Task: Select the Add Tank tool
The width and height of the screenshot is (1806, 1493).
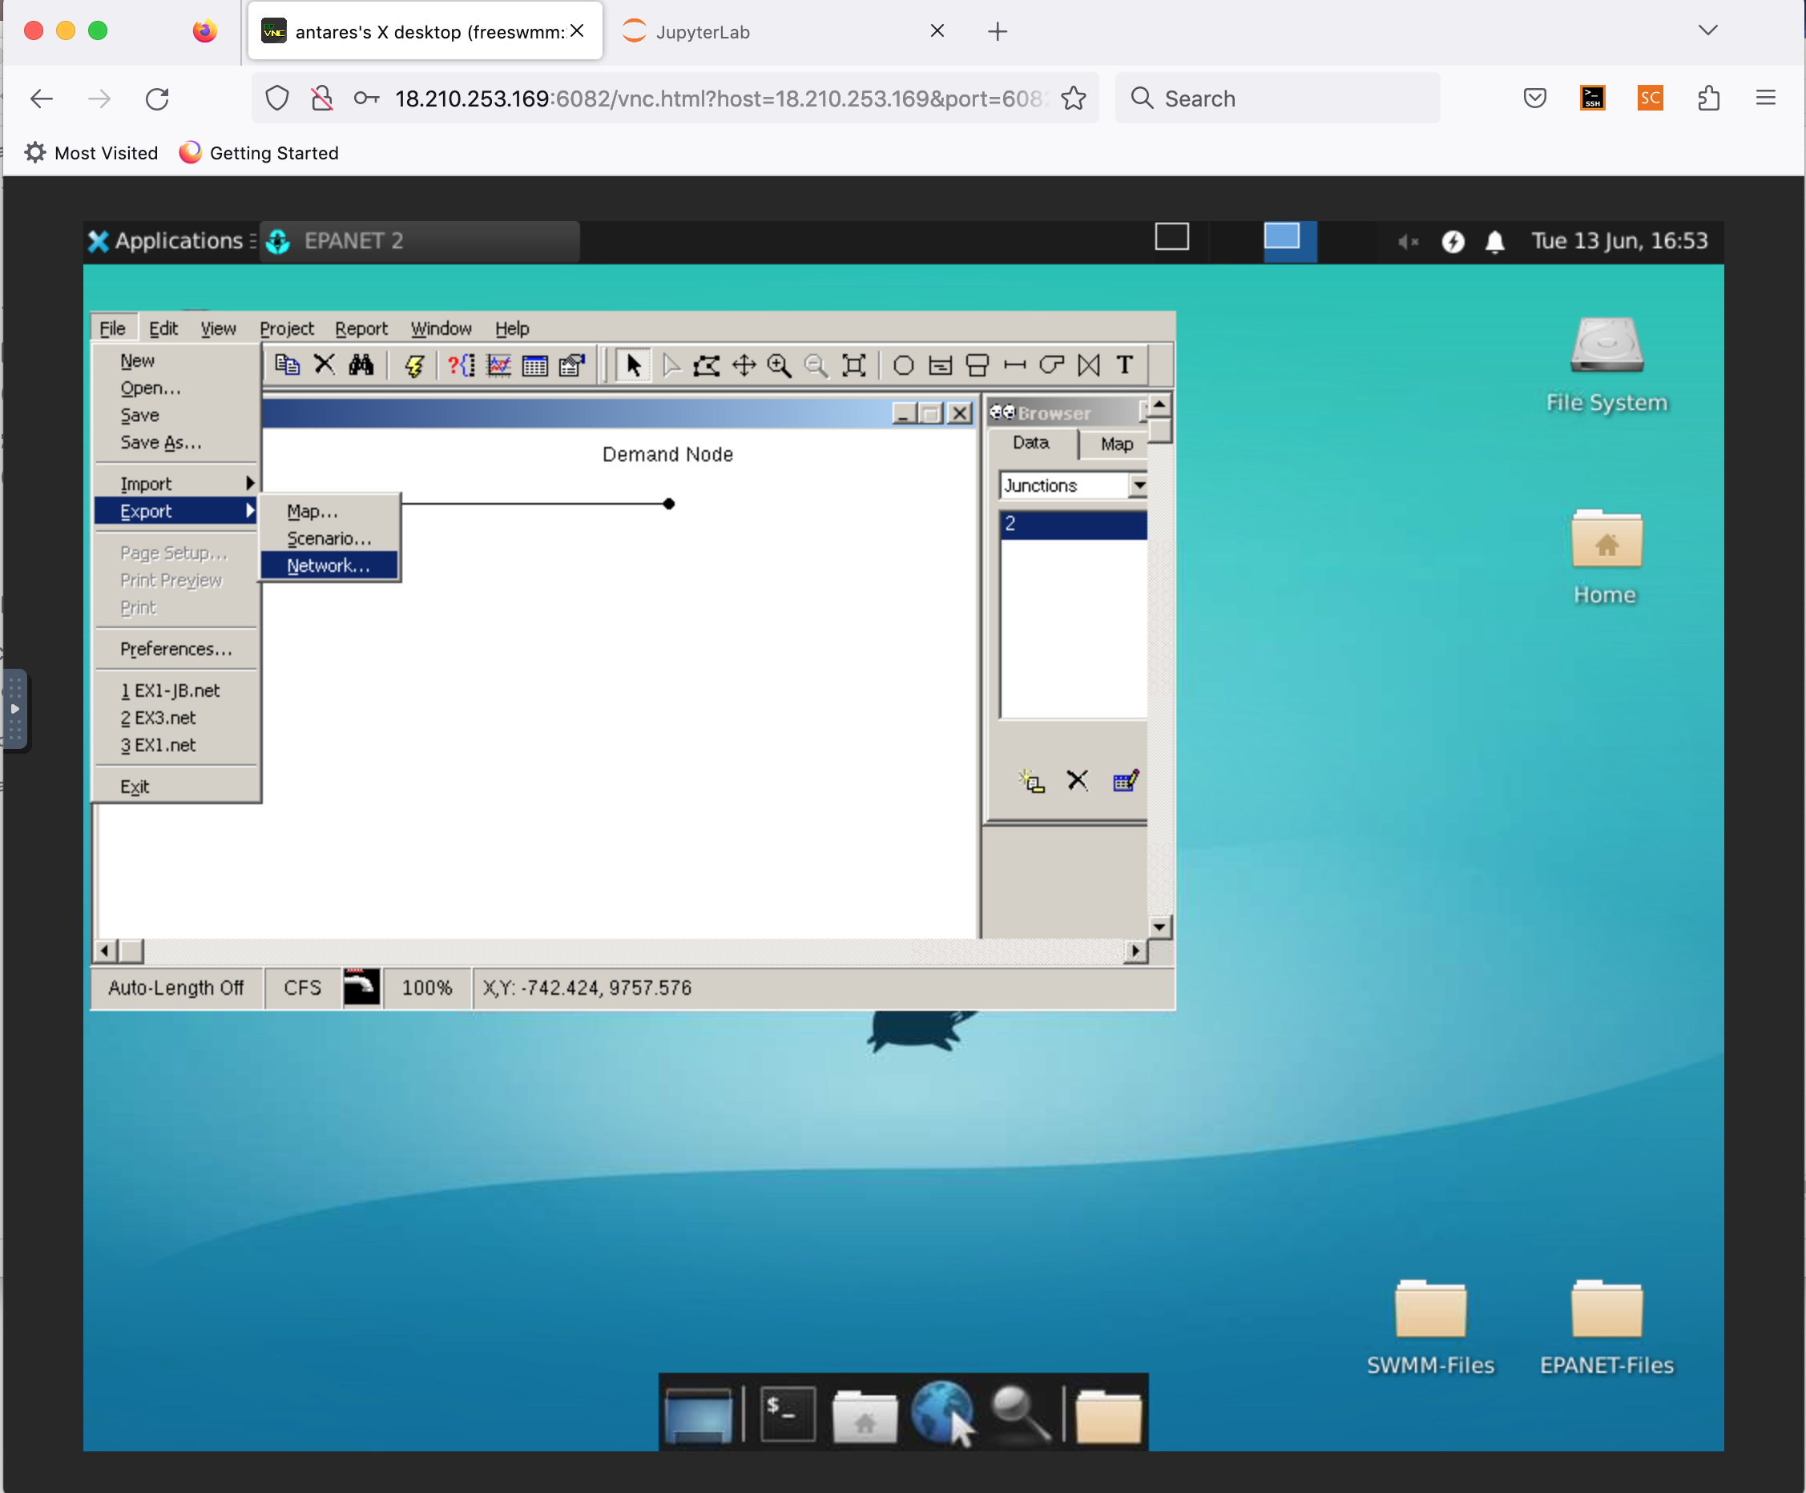Action: (x=978, y=365)
